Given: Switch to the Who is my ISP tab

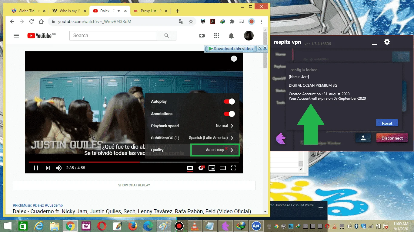Looking at the screenshot, I should [69, 11].
